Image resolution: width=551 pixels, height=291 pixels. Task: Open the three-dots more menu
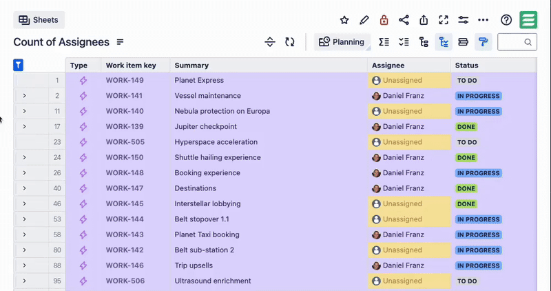click(x=484, y=20)
